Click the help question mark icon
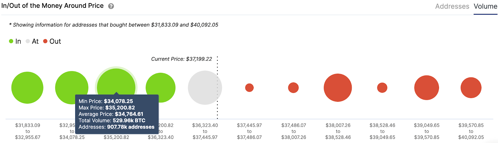This screenshot has width=498, height=143. pyautogui.click(x=111, y=6)
